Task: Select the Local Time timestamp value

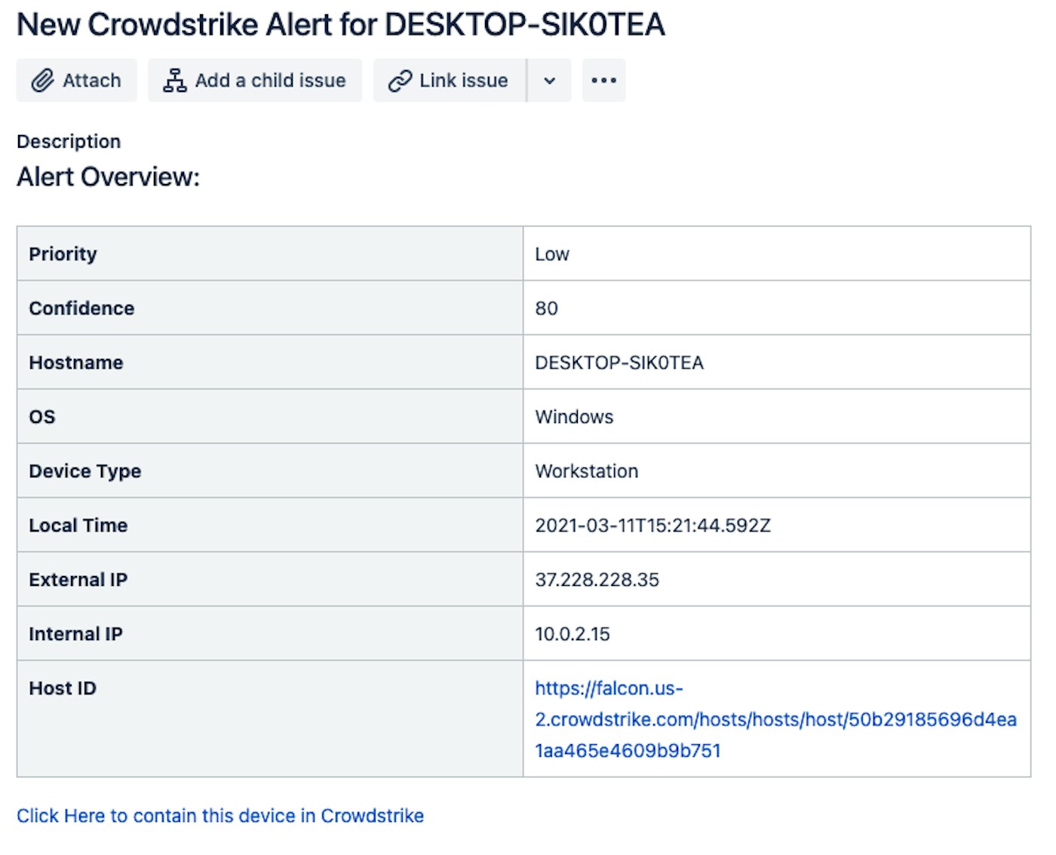Action: click(652, 526)
